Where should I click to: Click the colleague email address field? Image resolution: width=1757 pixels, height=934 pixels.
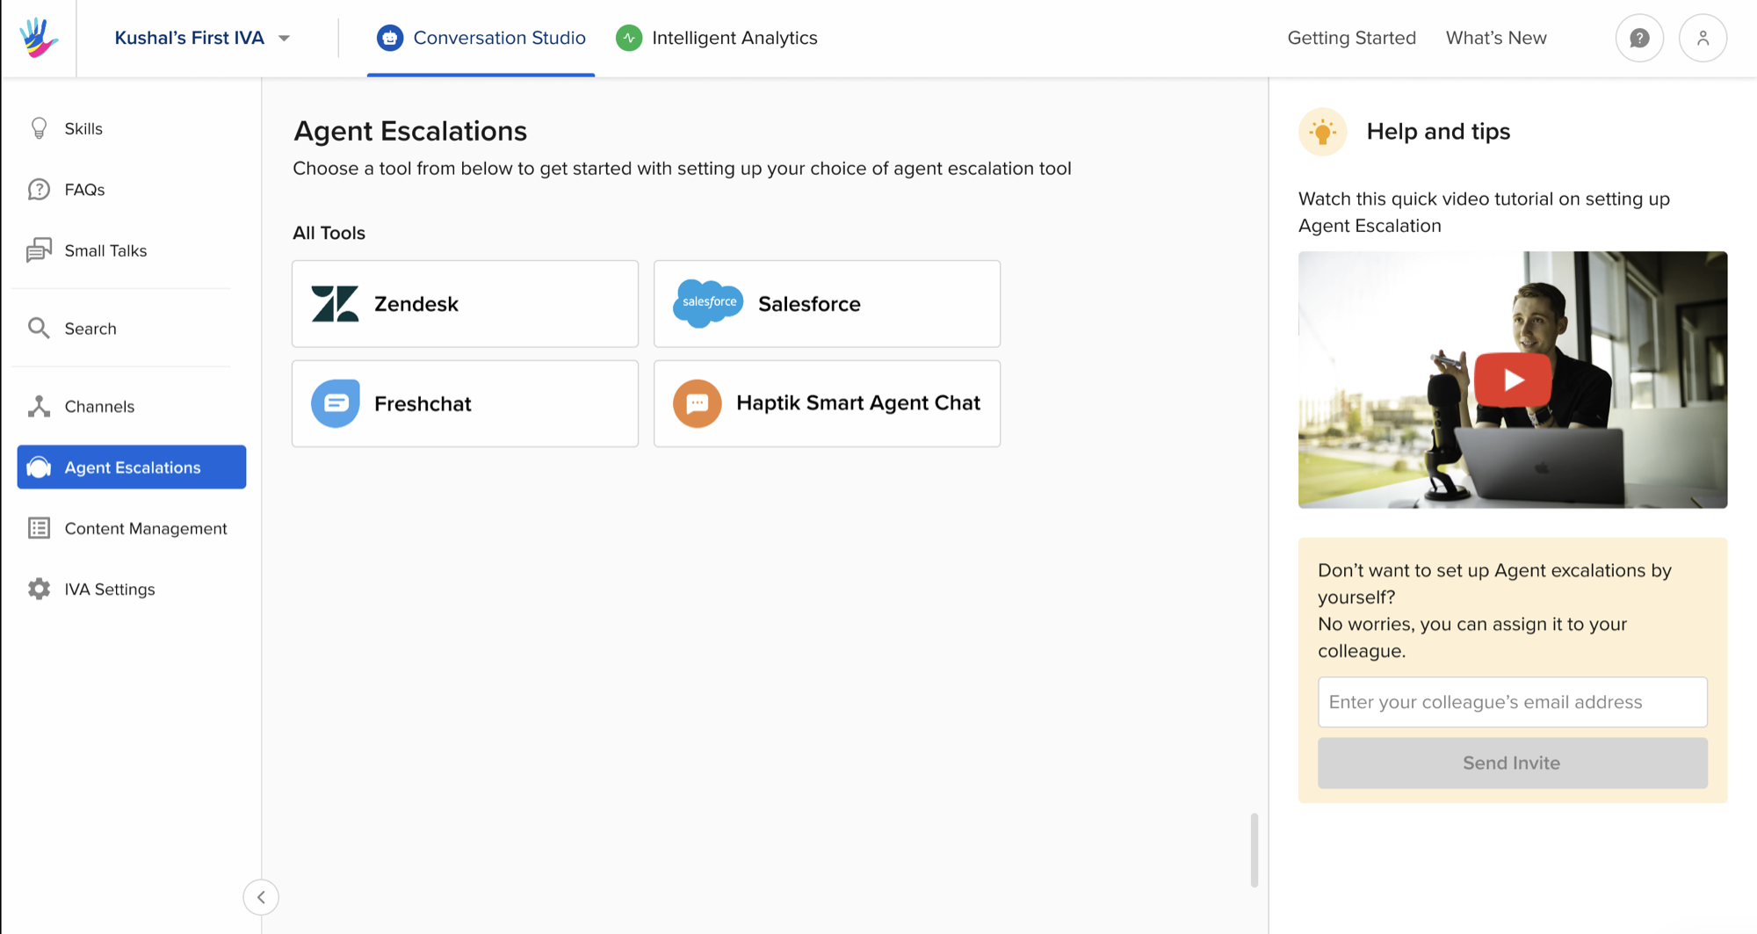pos(1512,702)
